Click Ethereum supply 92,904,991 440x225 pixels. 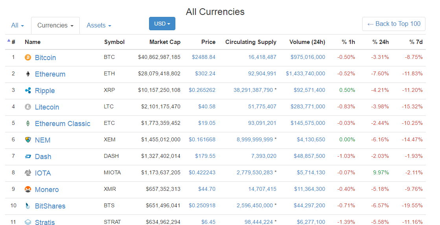[x=262, y=74]
